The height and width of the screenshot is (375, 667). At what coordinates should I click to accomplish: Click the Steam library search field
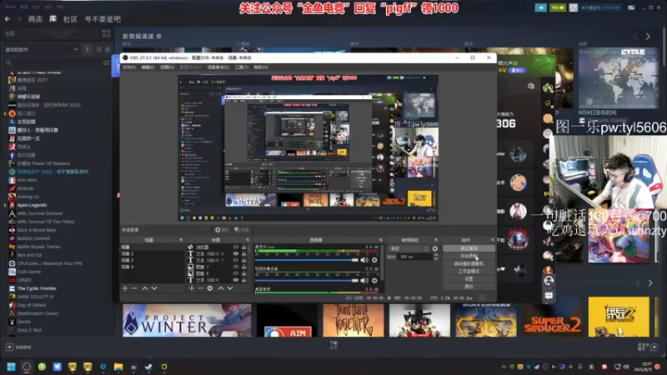tap(53, 63)
